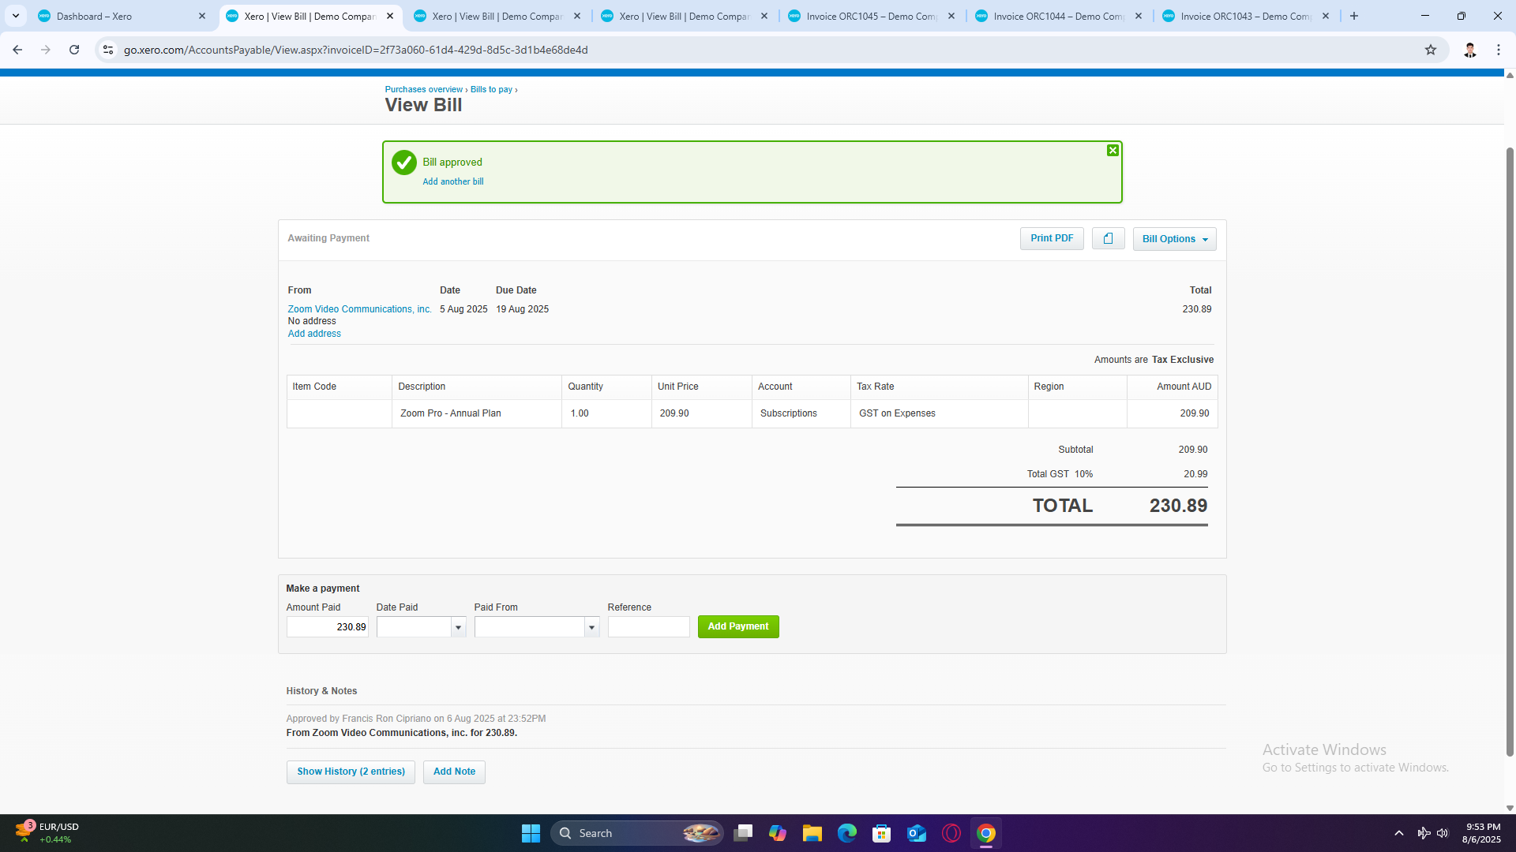1516x852 pixels.
Task: View site information icon in address bar
Action: [108, 50]
